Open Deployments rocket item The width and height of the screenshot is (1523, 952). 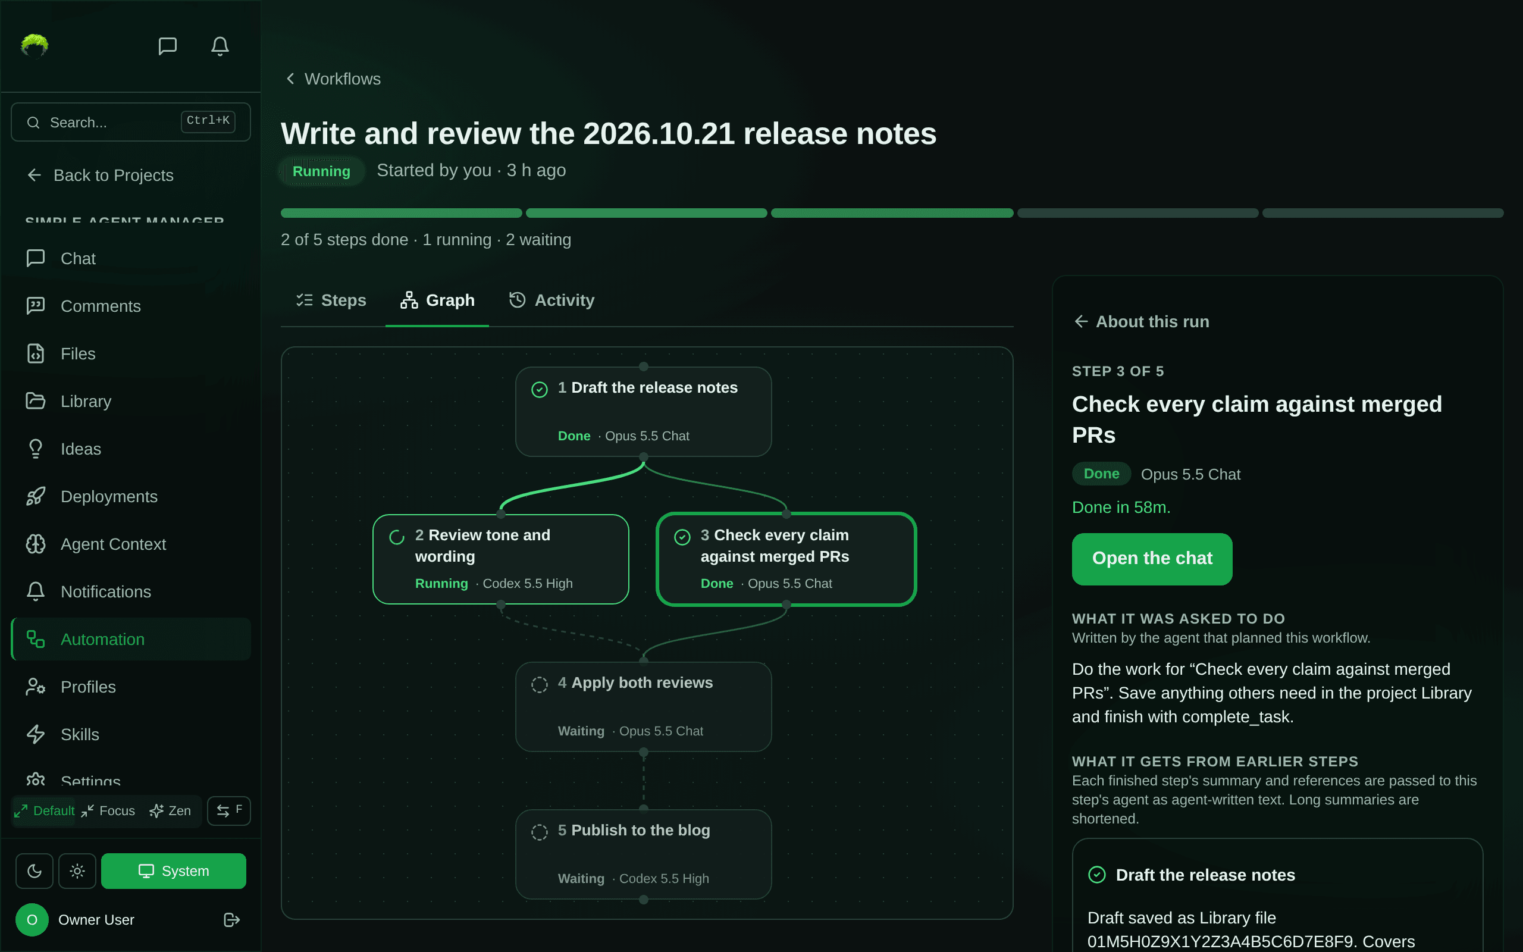[x=131, y=496]
